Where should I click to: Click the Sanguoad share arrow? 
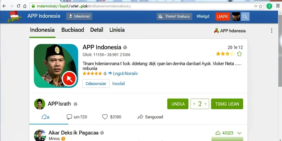click(150, 117)
